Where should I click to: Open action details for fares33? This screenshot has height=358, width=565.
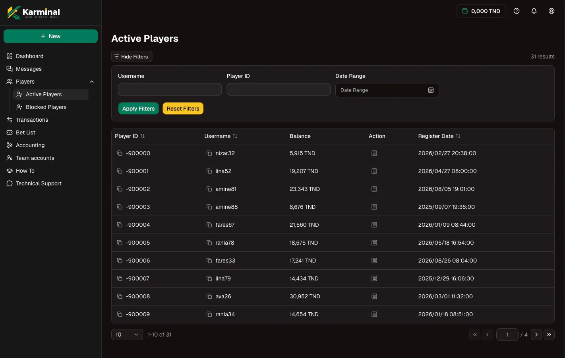coord(374,261)
